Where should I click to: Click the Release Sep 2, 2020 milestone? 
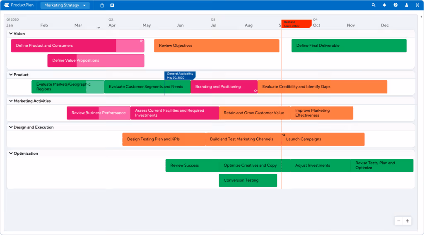click(296, 24)
